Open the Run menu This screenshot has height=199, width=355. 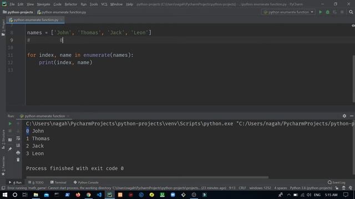point(84,4)
